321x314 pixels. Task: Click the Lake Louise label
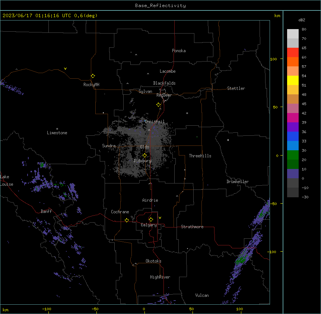coord(6,180)
